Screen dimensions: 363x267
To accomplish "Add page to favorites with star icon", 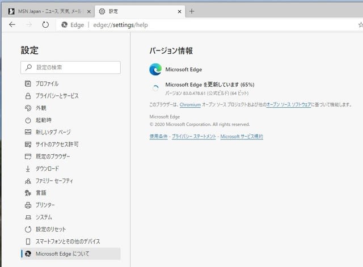I will pos(361,24).
